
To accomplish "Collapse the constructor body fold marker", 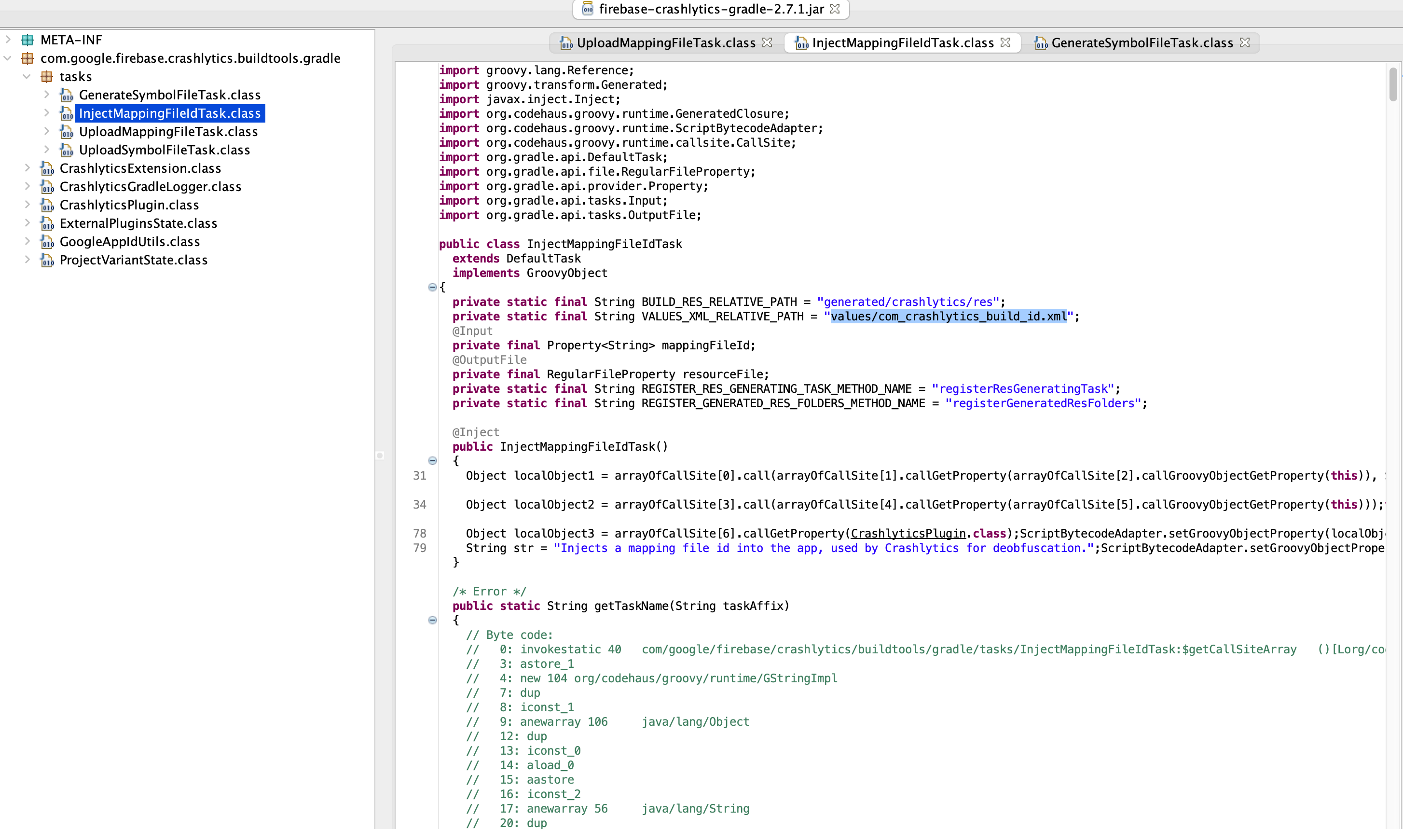I will (x=432, y=461).
